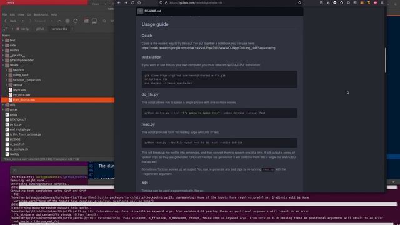Expand the riding_hood folder
Image resolution: width=400 pixels, height=225 pixels.
(x=6, y=75)
